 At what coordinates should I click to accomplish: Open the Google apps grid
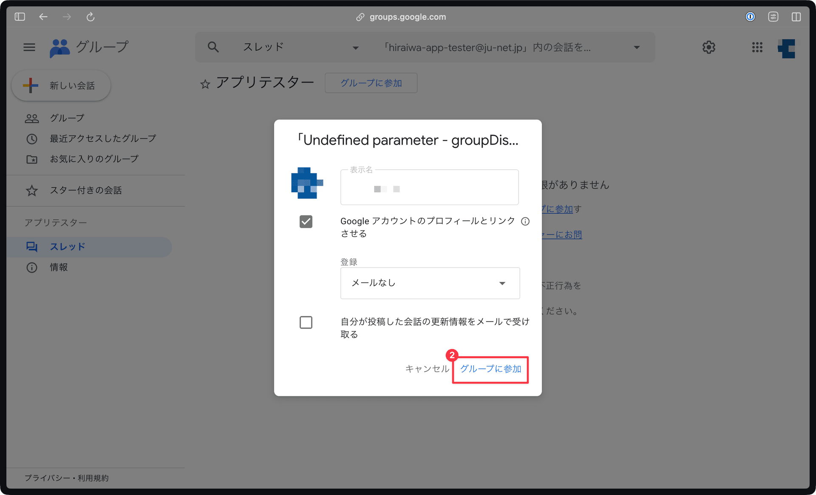point(757,47)
